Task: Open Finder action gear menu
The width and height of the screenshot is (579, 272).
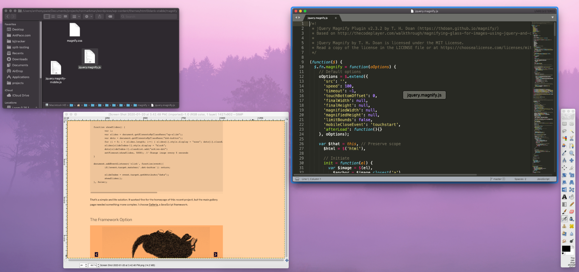Action: point(89,16)
